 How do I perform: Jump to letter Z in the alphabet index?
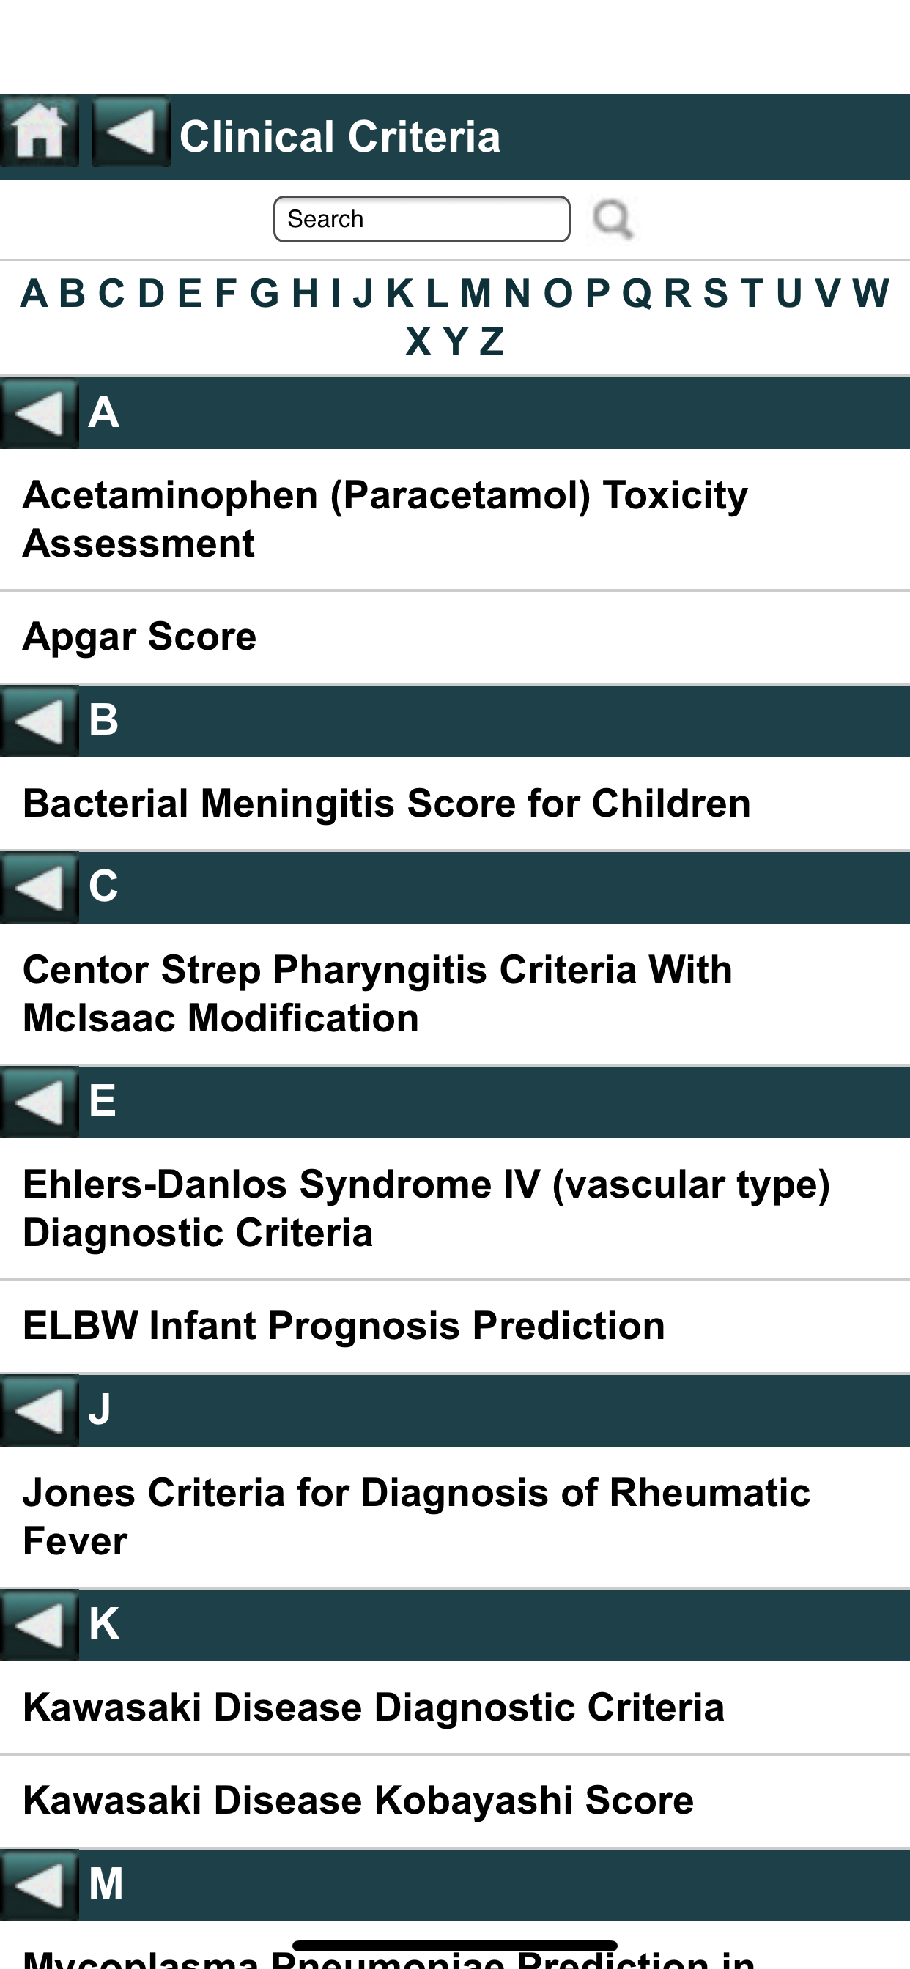click(492, 341)
